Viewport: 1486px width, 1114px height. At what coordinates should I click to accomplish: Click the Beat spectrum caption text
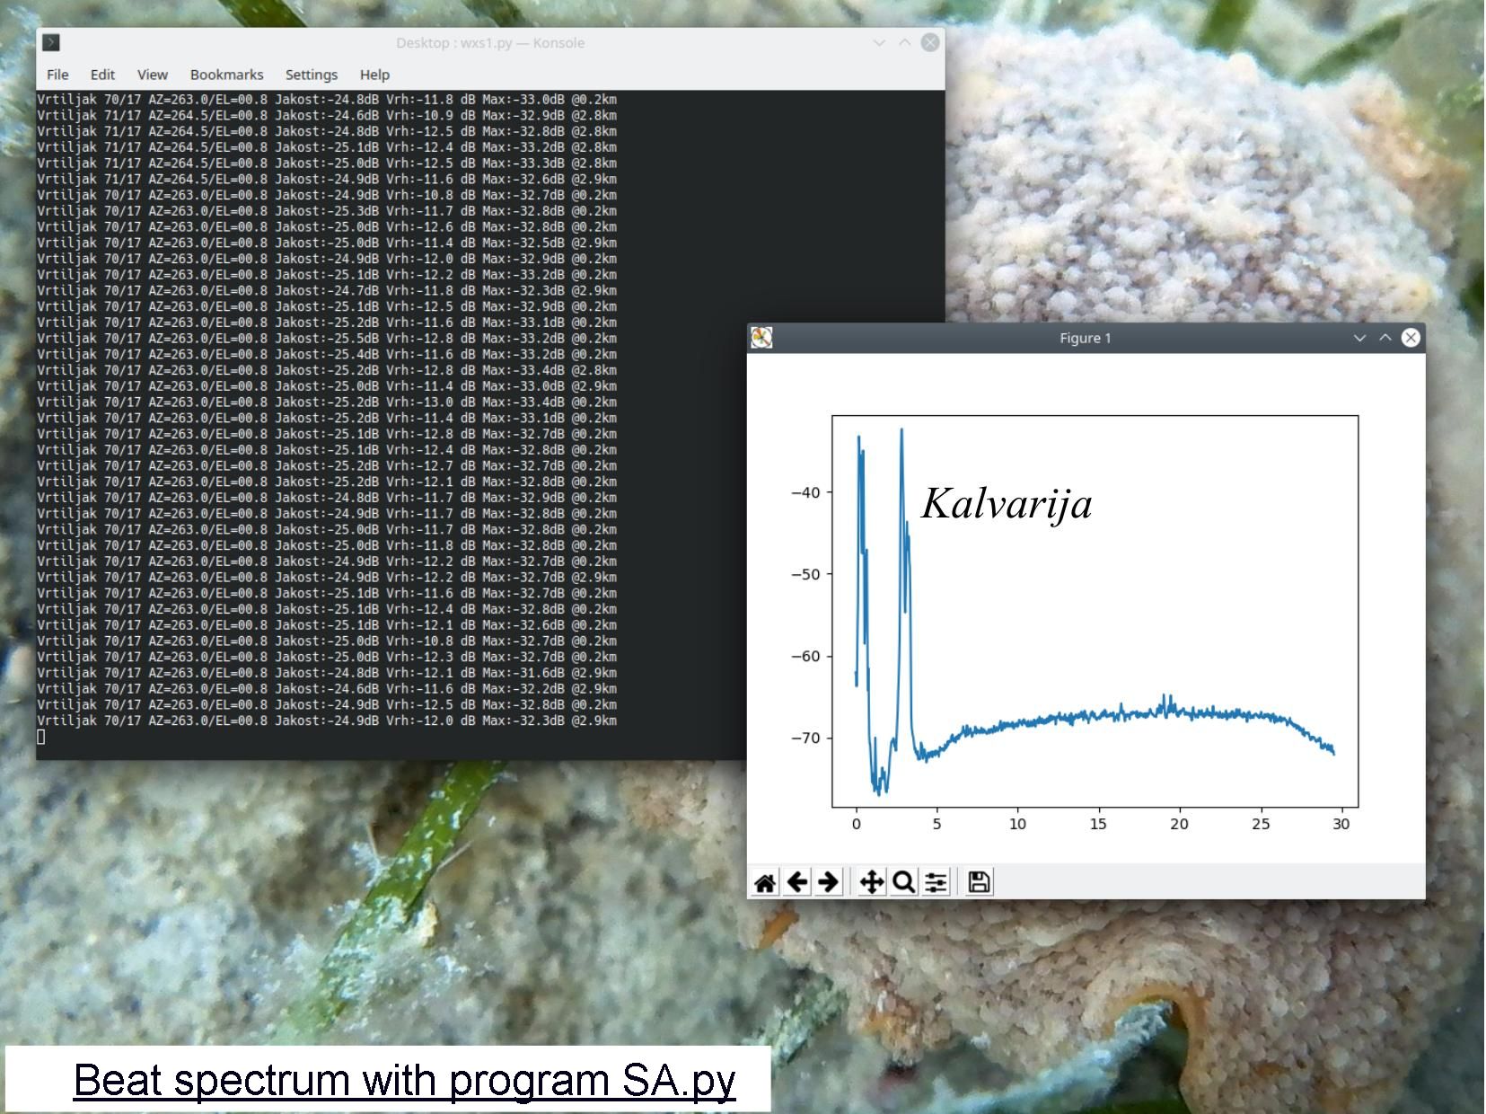[x=404, y=1080]
